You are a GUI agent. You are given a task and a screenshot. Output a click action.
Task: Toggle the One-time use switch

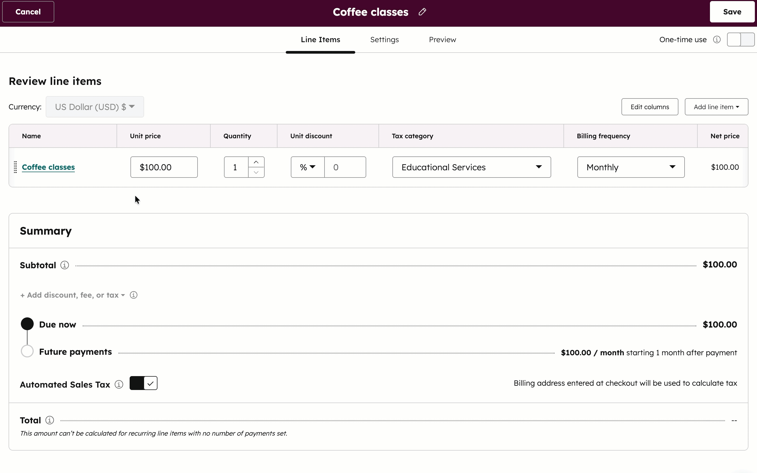pos(740,40)
